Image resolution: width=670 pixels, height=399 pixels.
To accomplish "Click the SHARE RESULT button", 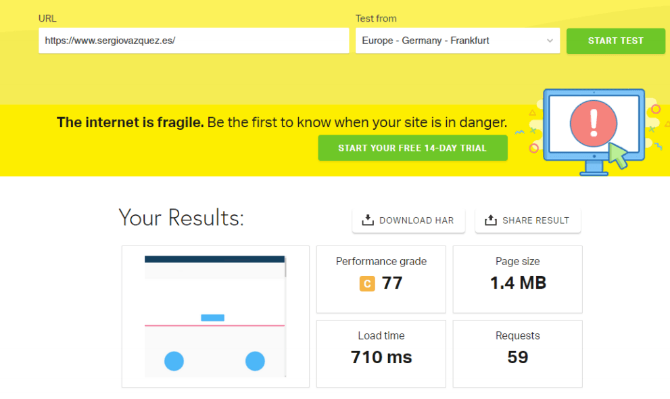I will 528,220.
